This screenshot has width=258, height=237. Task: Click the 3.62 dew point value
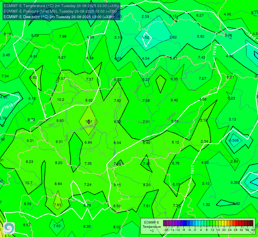coord(173,37)
